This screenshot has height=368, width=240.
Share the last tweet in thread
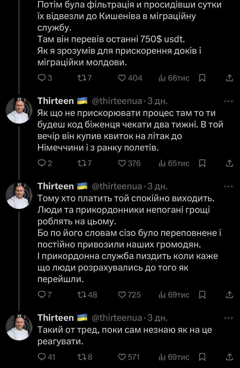point(229,357)
